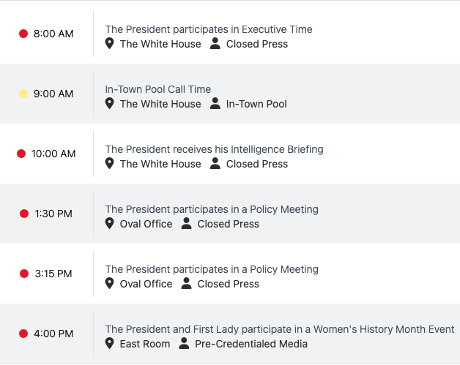
Task: Open the Intelligence Briefing event
Action: pyautogui.click(x=214, y=150)
